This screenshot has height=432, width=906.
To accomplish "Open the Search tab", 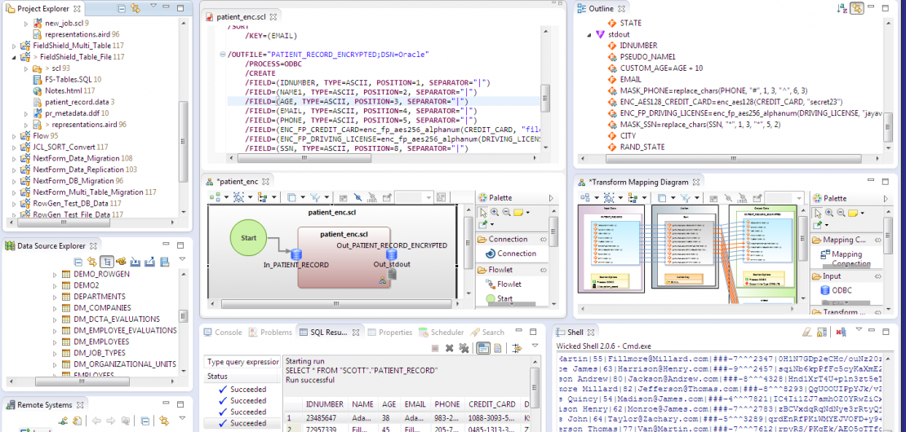I will (486, 333).
